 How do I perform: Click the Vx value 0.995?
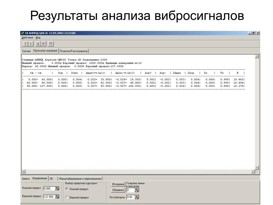click(x=224, y=83)
